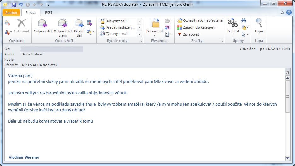Click the Přeložit translate icon
Viewport: 295px width, 166px height.
pyautogui.click(x=233, y=25)
